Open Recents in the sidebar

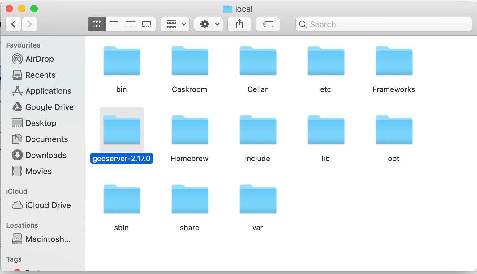pyautogui.click(x=42, y=75)
